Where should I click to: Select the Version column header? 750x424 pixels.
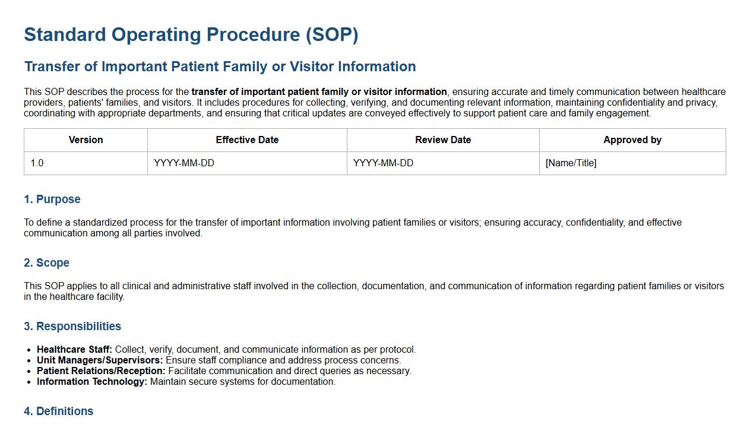(x=86, y=140)
